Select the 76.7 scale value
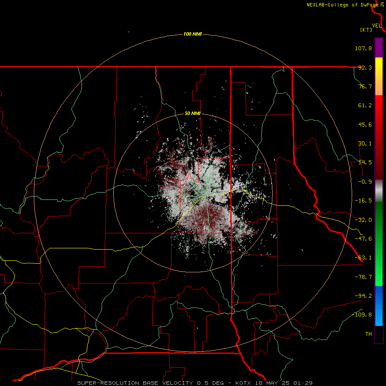The height and width of the screenshot is (386, 386). click(x=365, y=86)
